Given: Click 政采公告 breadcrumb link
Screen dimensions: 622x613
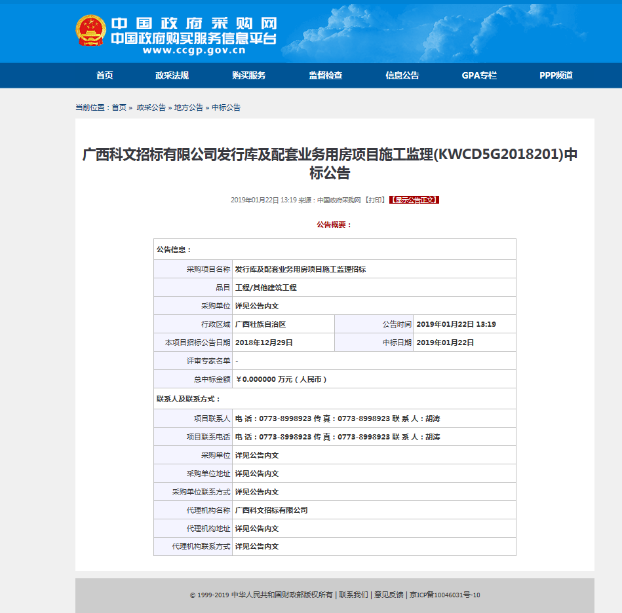Looking at the screenshot, I should pos(151,107).
